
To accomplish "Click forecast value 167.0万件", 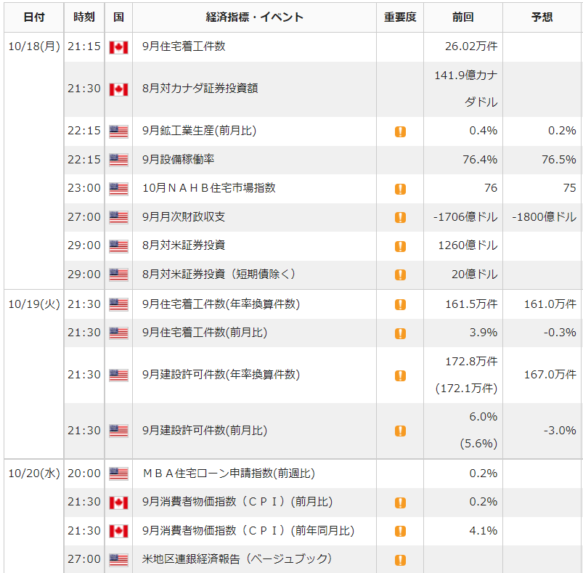I will 550,375.
